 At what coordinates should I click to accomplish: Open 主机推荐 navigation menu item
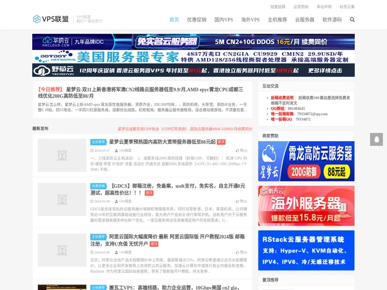(x=277, y=20)
